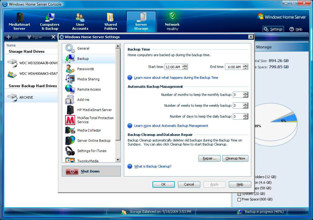Click Cancel in the settings dialog

(x=189, y=184)
